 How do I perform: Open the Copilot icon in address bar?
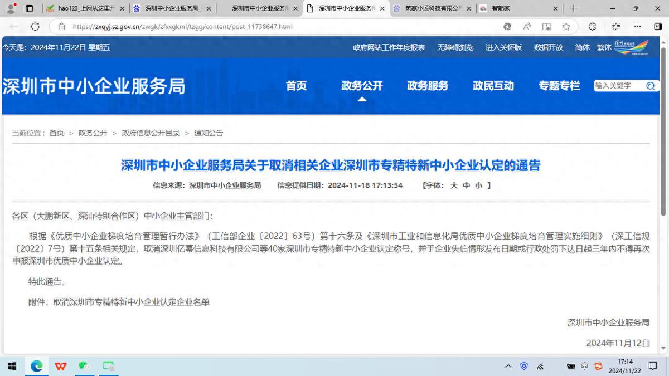click(507, 26)
